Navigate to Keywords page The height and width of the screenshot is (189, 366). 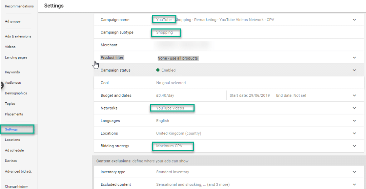(12, 72)
